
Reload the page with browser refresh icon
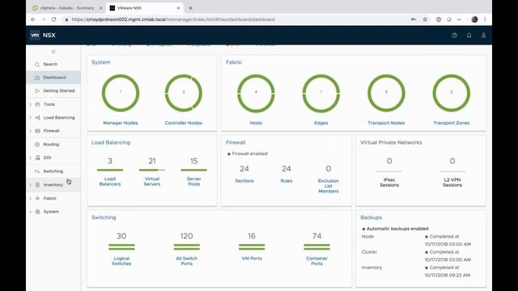pyautogui.click(x=54, y=19)
